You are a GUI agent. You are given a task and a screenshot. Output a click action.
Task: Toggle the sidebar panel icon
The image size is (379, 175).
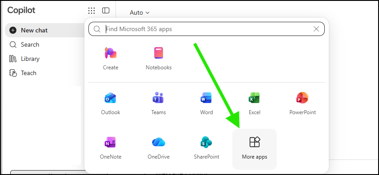[106, 10]
